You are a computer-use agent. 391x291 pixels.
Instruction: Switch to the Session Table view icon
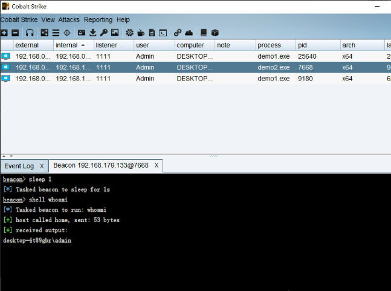pyautogui.click(x=56, y=33)
